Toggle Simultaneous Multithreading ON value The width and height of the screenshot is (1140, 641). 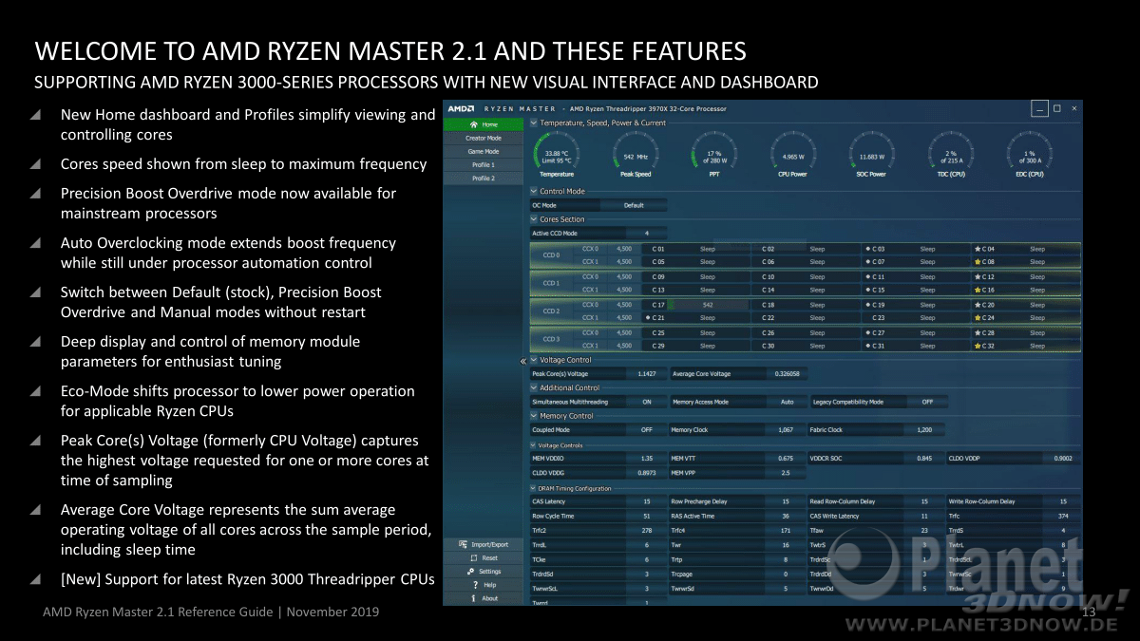tap(646, 402)
